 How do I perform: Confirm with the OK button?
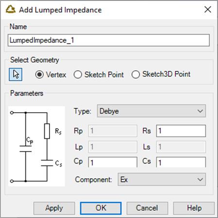[x=101, y=208]
